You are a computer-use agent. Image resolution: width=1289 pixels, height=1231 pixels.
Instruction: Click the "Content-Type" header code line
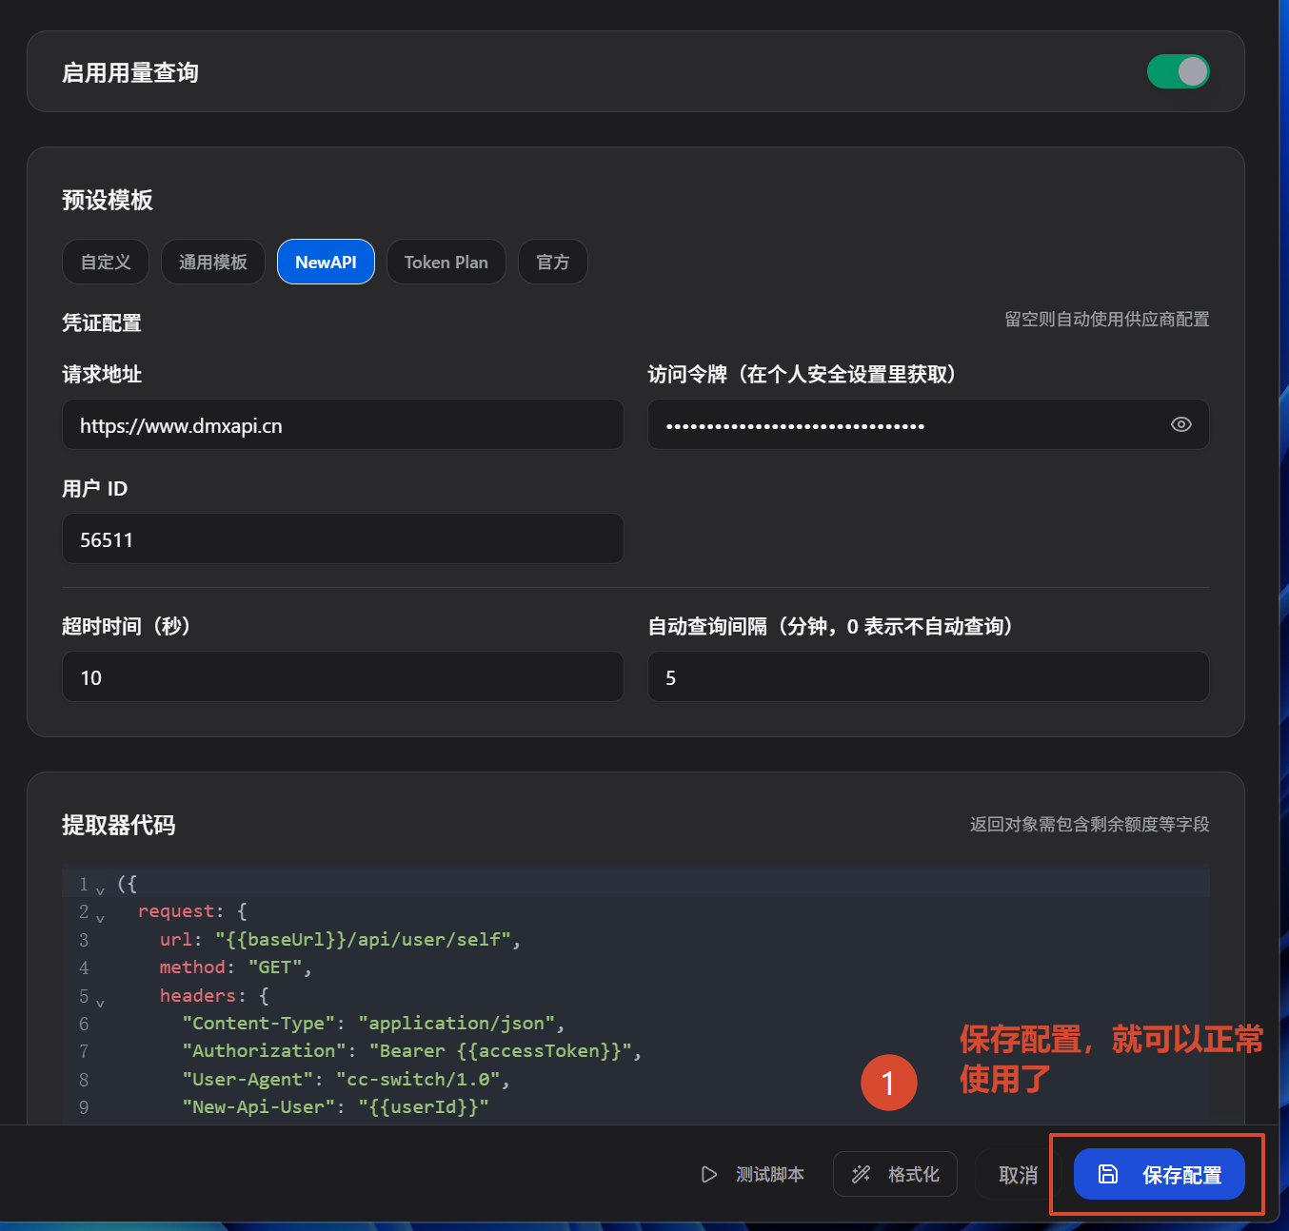373,1023
